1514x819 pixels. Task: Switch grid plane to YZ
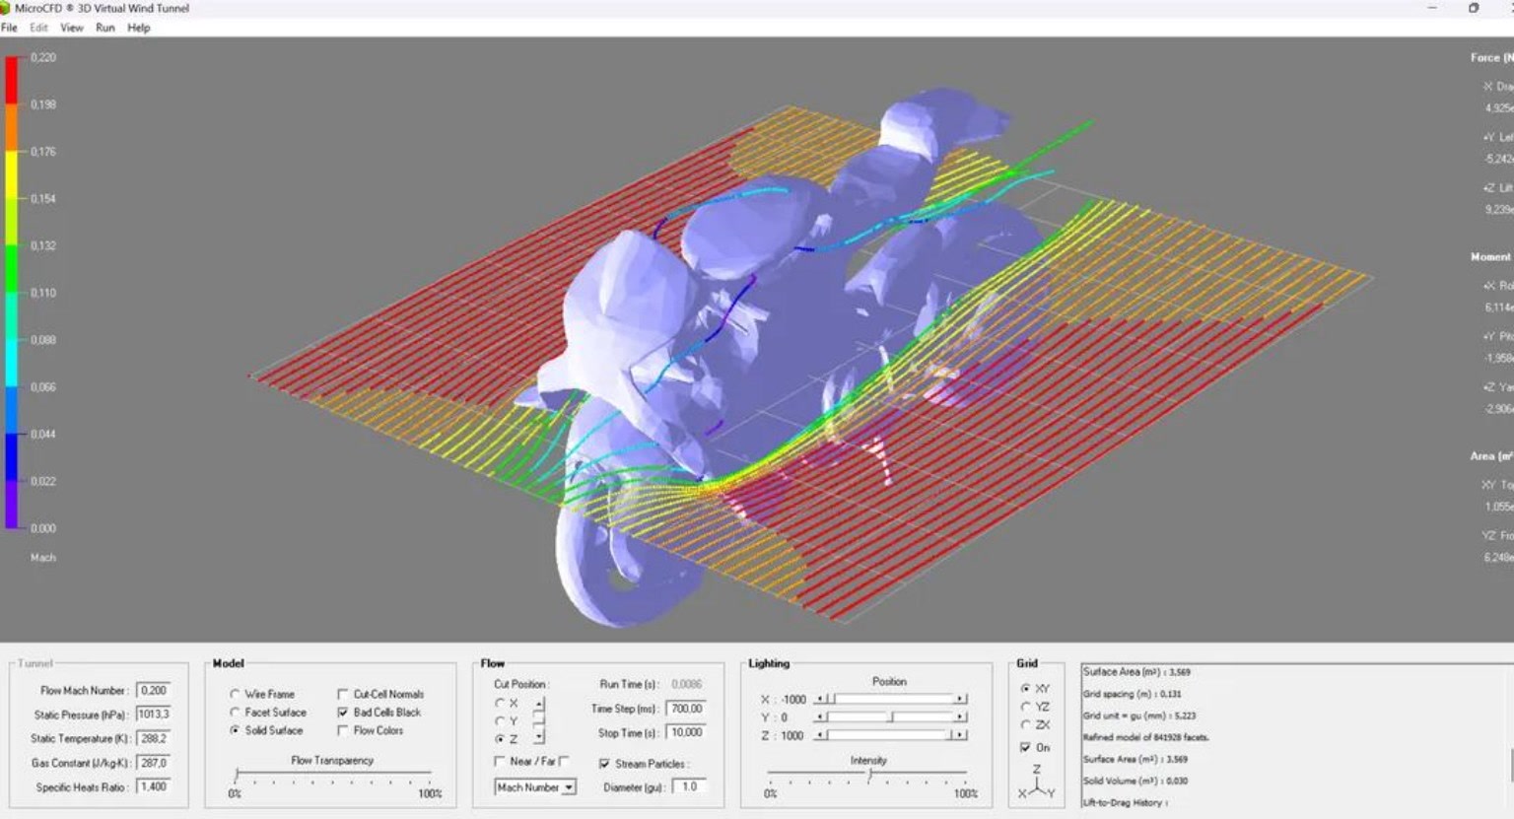point(1025,707)
